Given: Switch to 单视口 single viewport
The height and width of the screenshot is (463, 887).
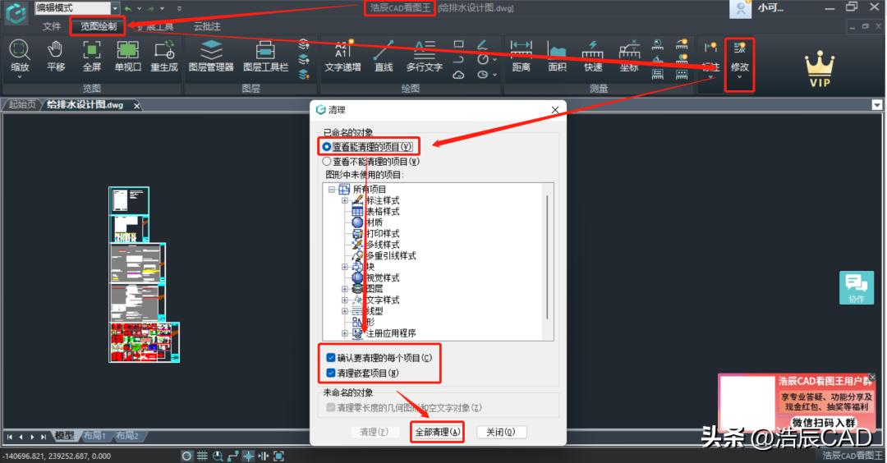Looking at the screenshot, I should 128,56.
